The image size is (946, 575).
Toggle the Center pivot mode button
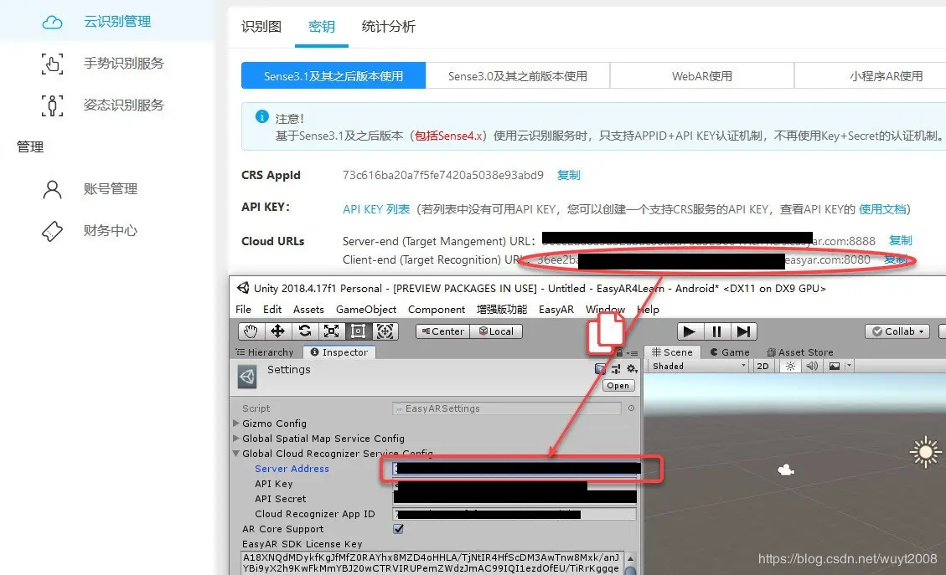tap(442, 331)
